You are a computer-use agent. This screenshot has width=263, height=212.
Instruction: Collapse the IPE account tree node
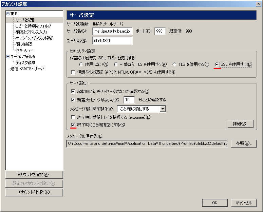8,14
